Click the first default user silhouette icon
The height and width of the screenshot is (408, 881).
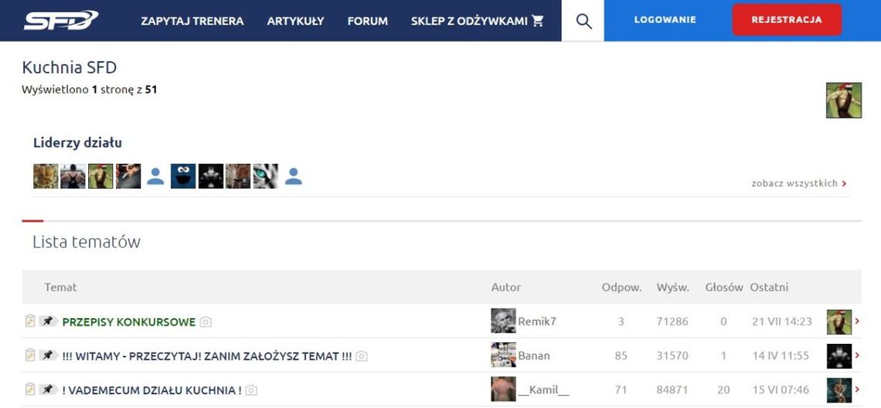tap(155, 176)
